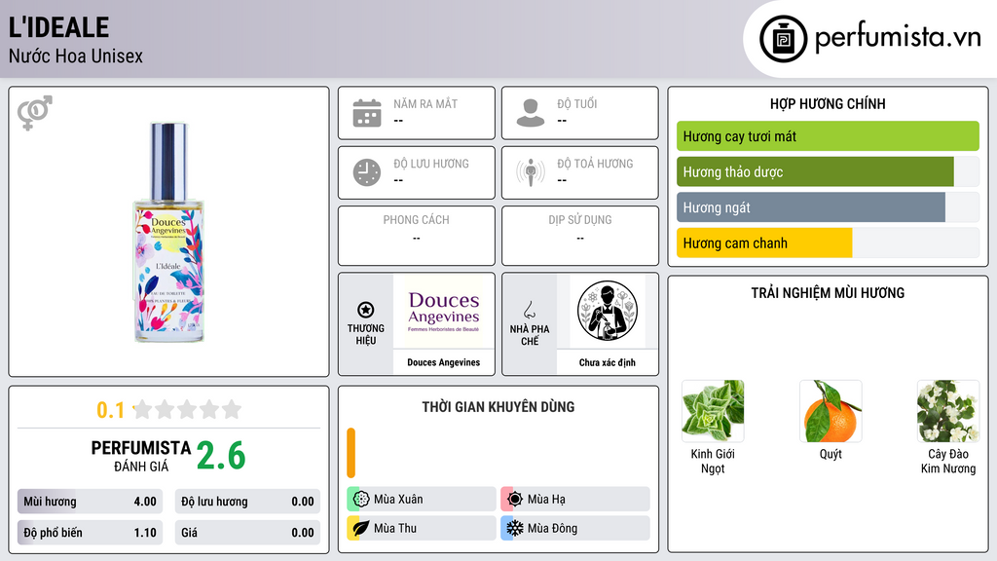Select the Quýt mandarin note image

coord(831,411)
